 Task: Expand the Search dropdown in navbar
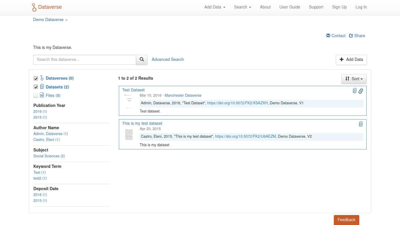[242, 7]
